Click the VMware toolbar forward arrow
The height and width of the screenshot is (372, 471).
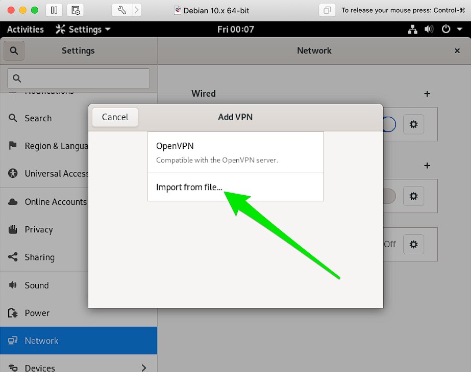pyautogui.click(x=137, y=10)
